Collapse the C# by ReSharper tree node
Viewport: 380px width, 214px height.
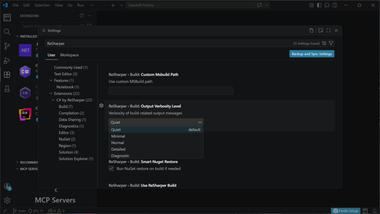[53, 100]
